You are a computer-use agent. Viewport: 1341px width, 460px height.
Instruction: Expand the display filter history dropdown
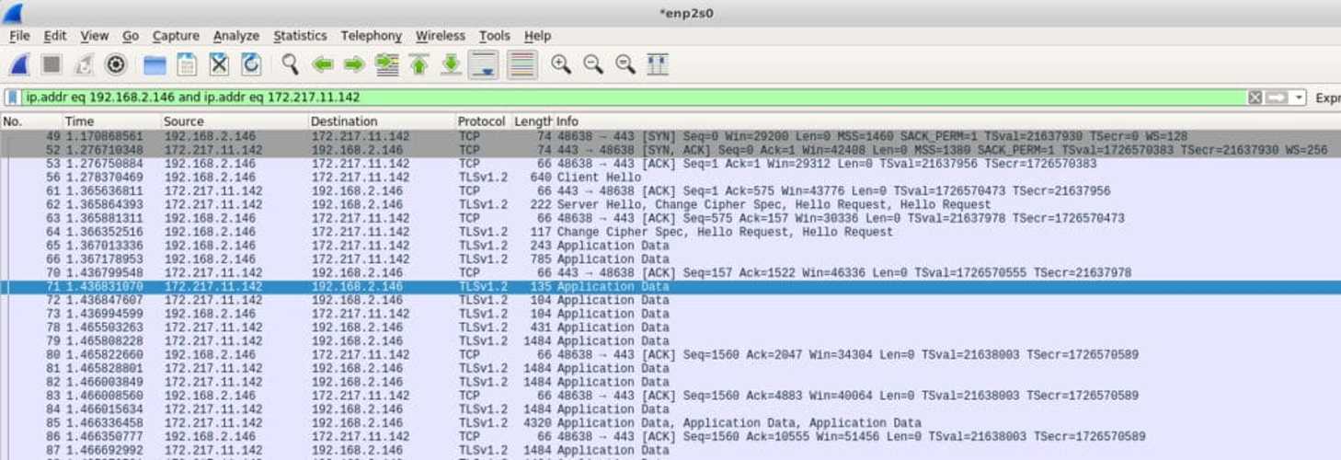[x=1299, y=98]
